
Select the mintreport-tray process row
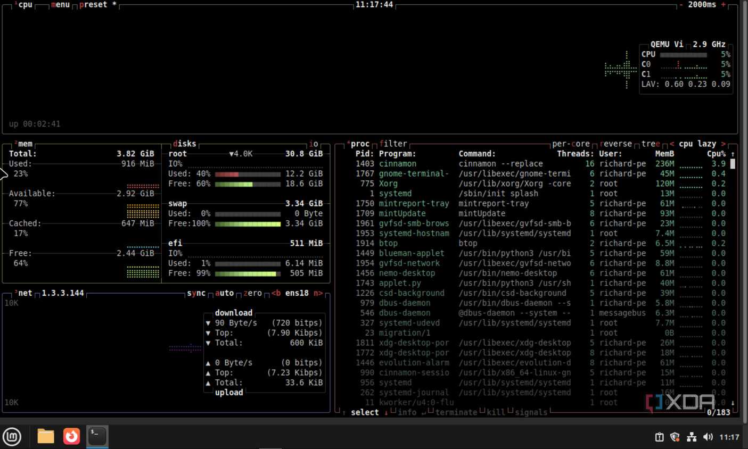541,204
